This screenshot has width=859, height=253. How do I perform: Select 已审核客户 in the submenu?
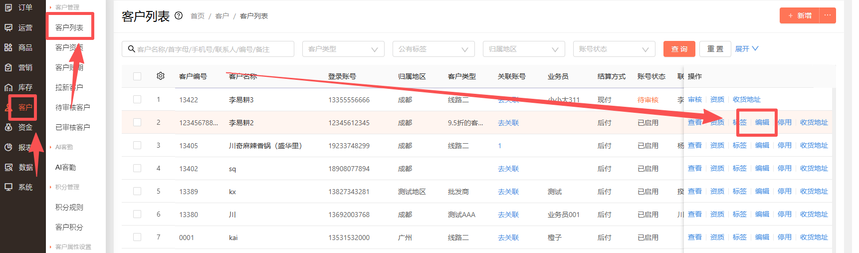[73, 127]
